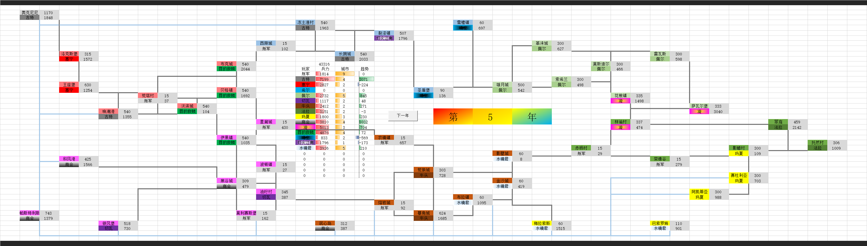Select the 雷瓦斯 city cell
Viewport: 867px width, 246px height.
click(x=660, y=54)
